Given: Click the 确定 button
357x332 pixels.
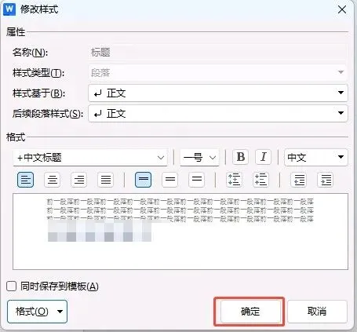Looking at the screenshot, I should (250, 312).
